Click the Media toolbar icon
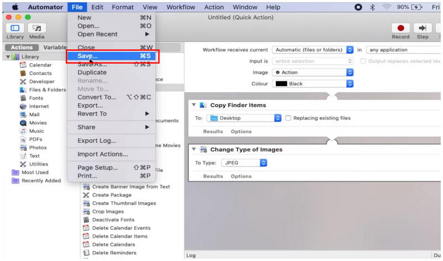This screenshot has width=443, height=261. (37, 28)
